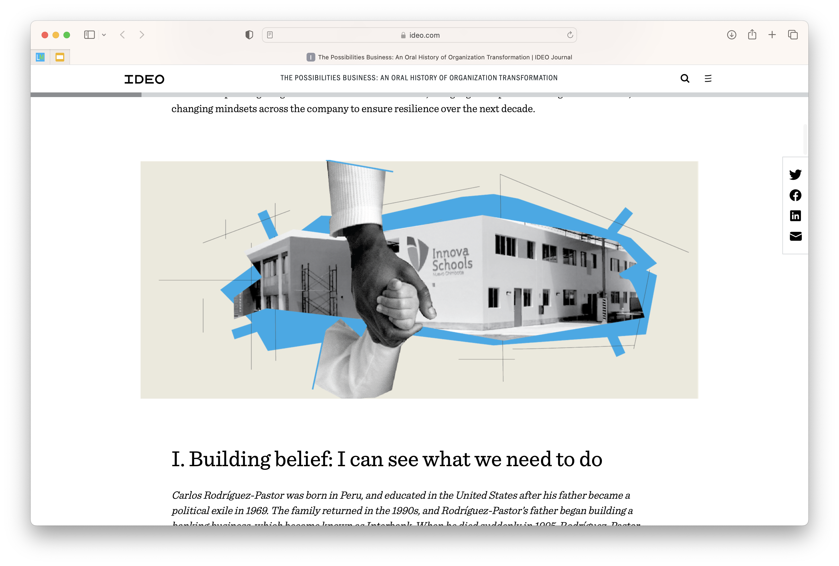Select the yellow pinned tab

pos(60,57)
